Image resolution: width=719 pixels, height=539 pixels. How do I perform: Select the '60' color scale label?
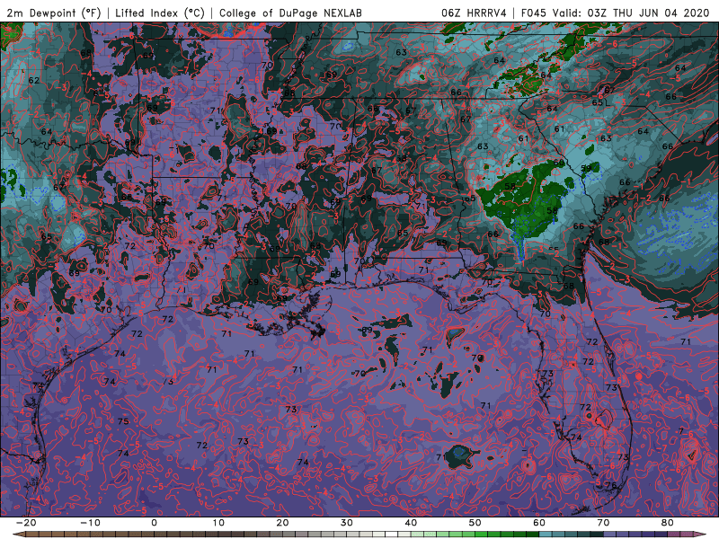539,523
